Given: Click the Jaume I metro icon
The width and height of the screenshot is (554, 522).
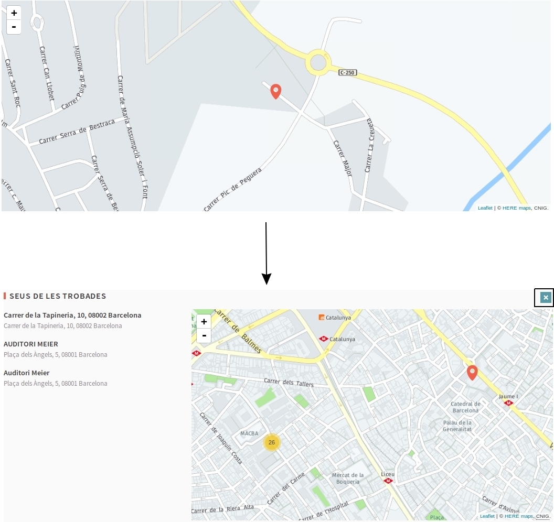Looking at the screenshot, I should click(x=507, y=403).
